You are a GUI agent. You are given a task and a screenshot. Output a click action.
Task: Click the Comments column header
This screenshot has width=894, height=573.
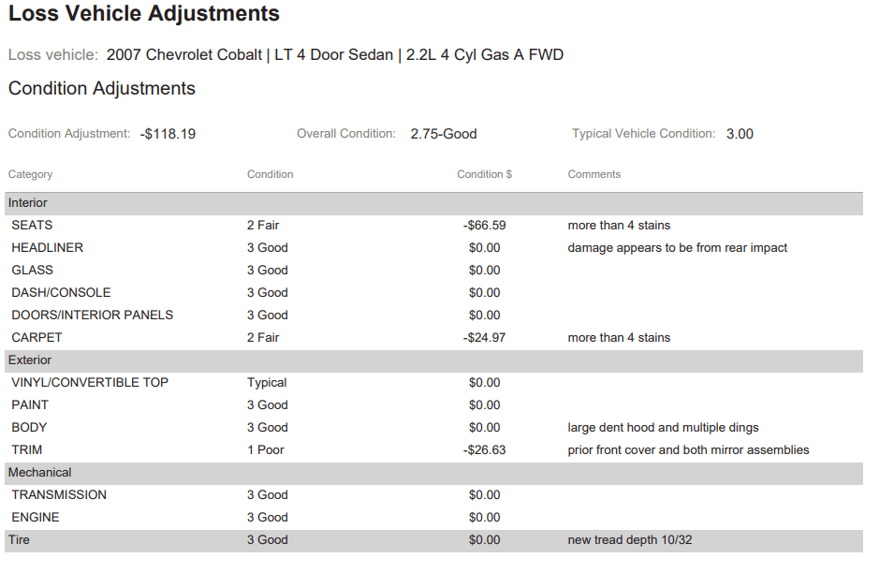(594, 174)
